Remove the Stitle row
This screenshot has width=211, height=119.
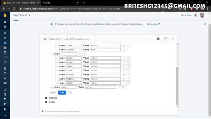[x=128, y=79]
